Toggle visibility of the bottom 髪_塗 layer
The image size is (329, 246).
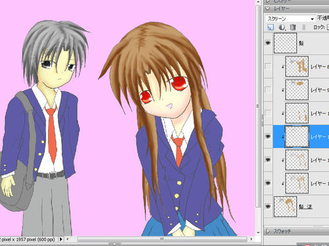[268, 206]
